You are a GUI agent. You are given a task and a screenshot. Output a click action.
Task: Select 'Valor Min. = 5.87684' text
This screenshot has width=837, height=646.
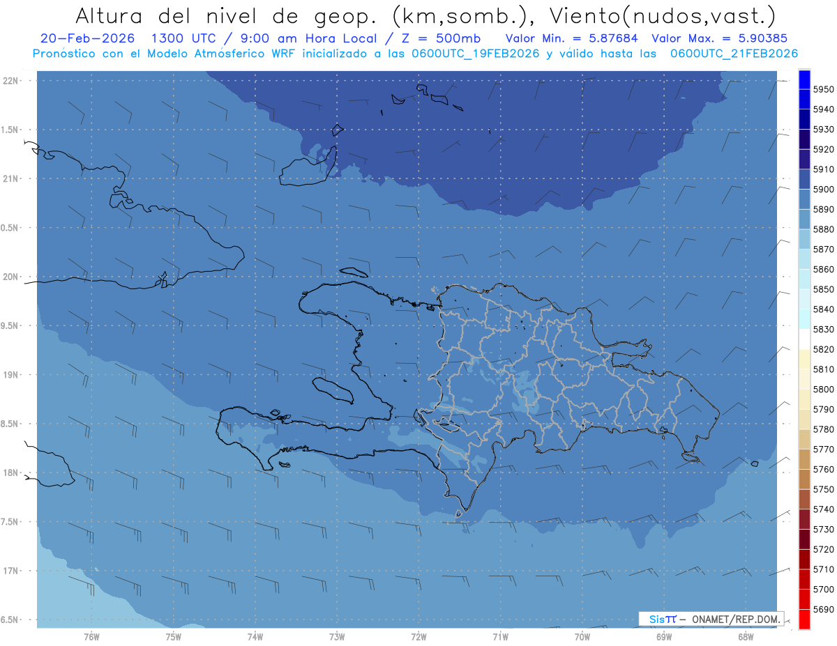pyautogui.click(x=571, y=38)
